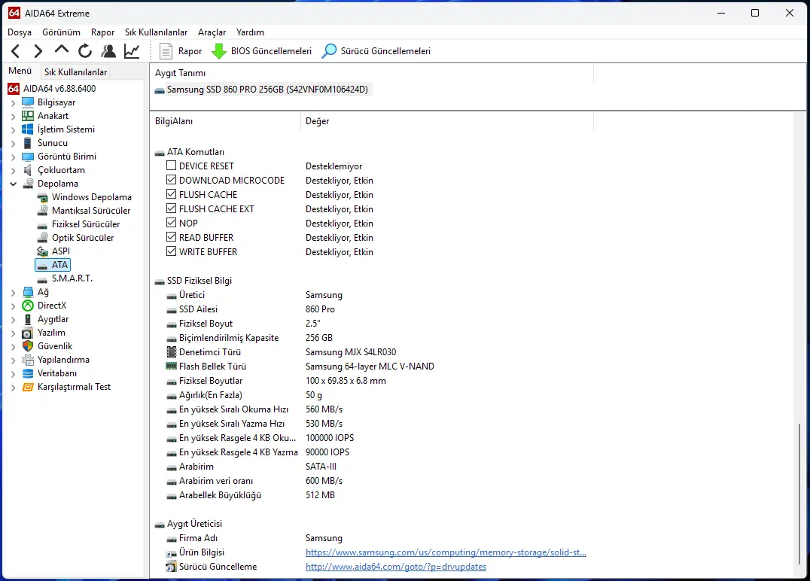Refresh the view with the circular arrow icon
The height and width of the screenshot is (581, 810).
click(x=85, y=51)
